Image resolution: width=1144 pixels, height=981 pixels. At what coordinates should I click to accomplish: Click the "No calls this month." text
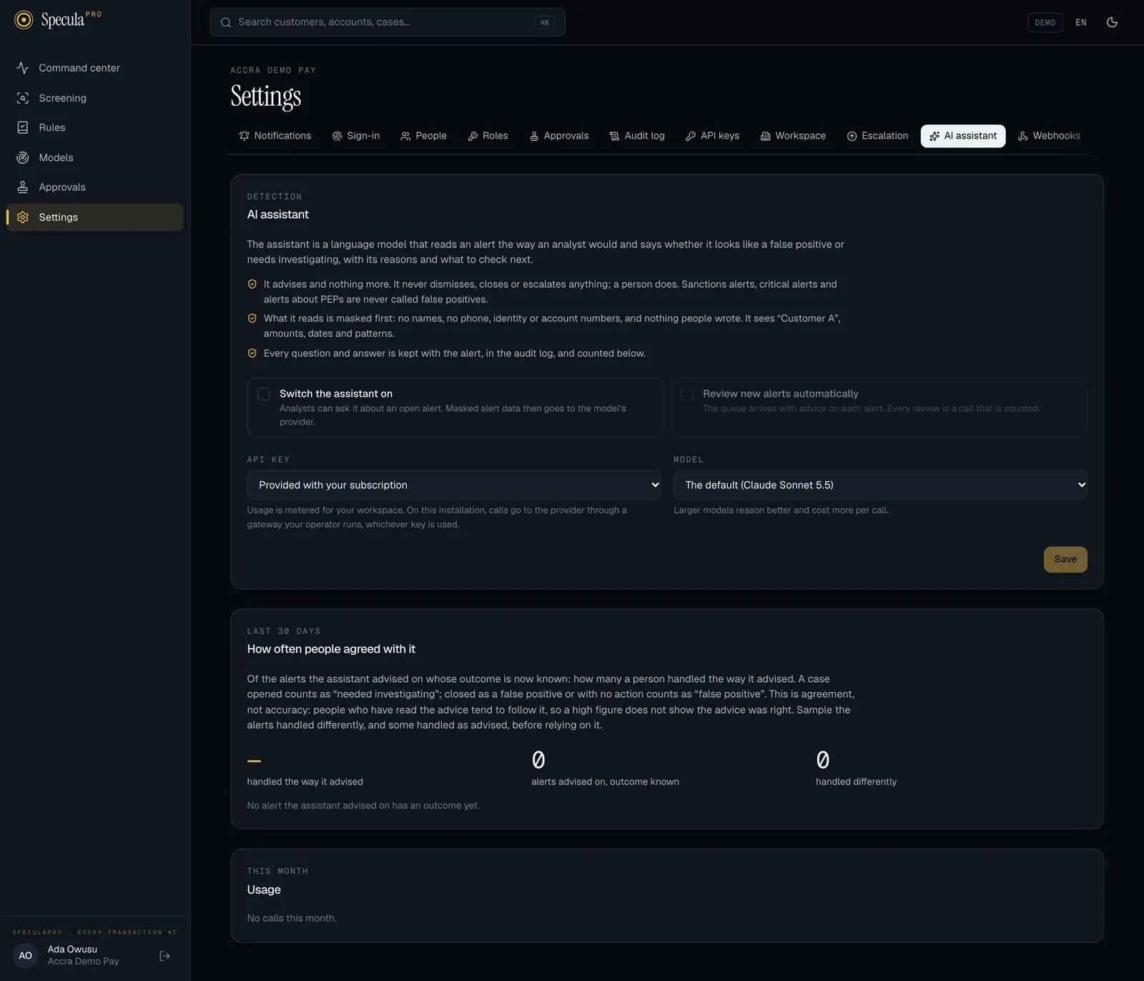[292, 918]
